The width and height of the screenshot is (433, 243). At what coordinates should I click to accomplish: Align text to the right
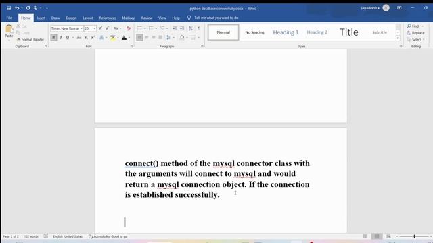154,38
